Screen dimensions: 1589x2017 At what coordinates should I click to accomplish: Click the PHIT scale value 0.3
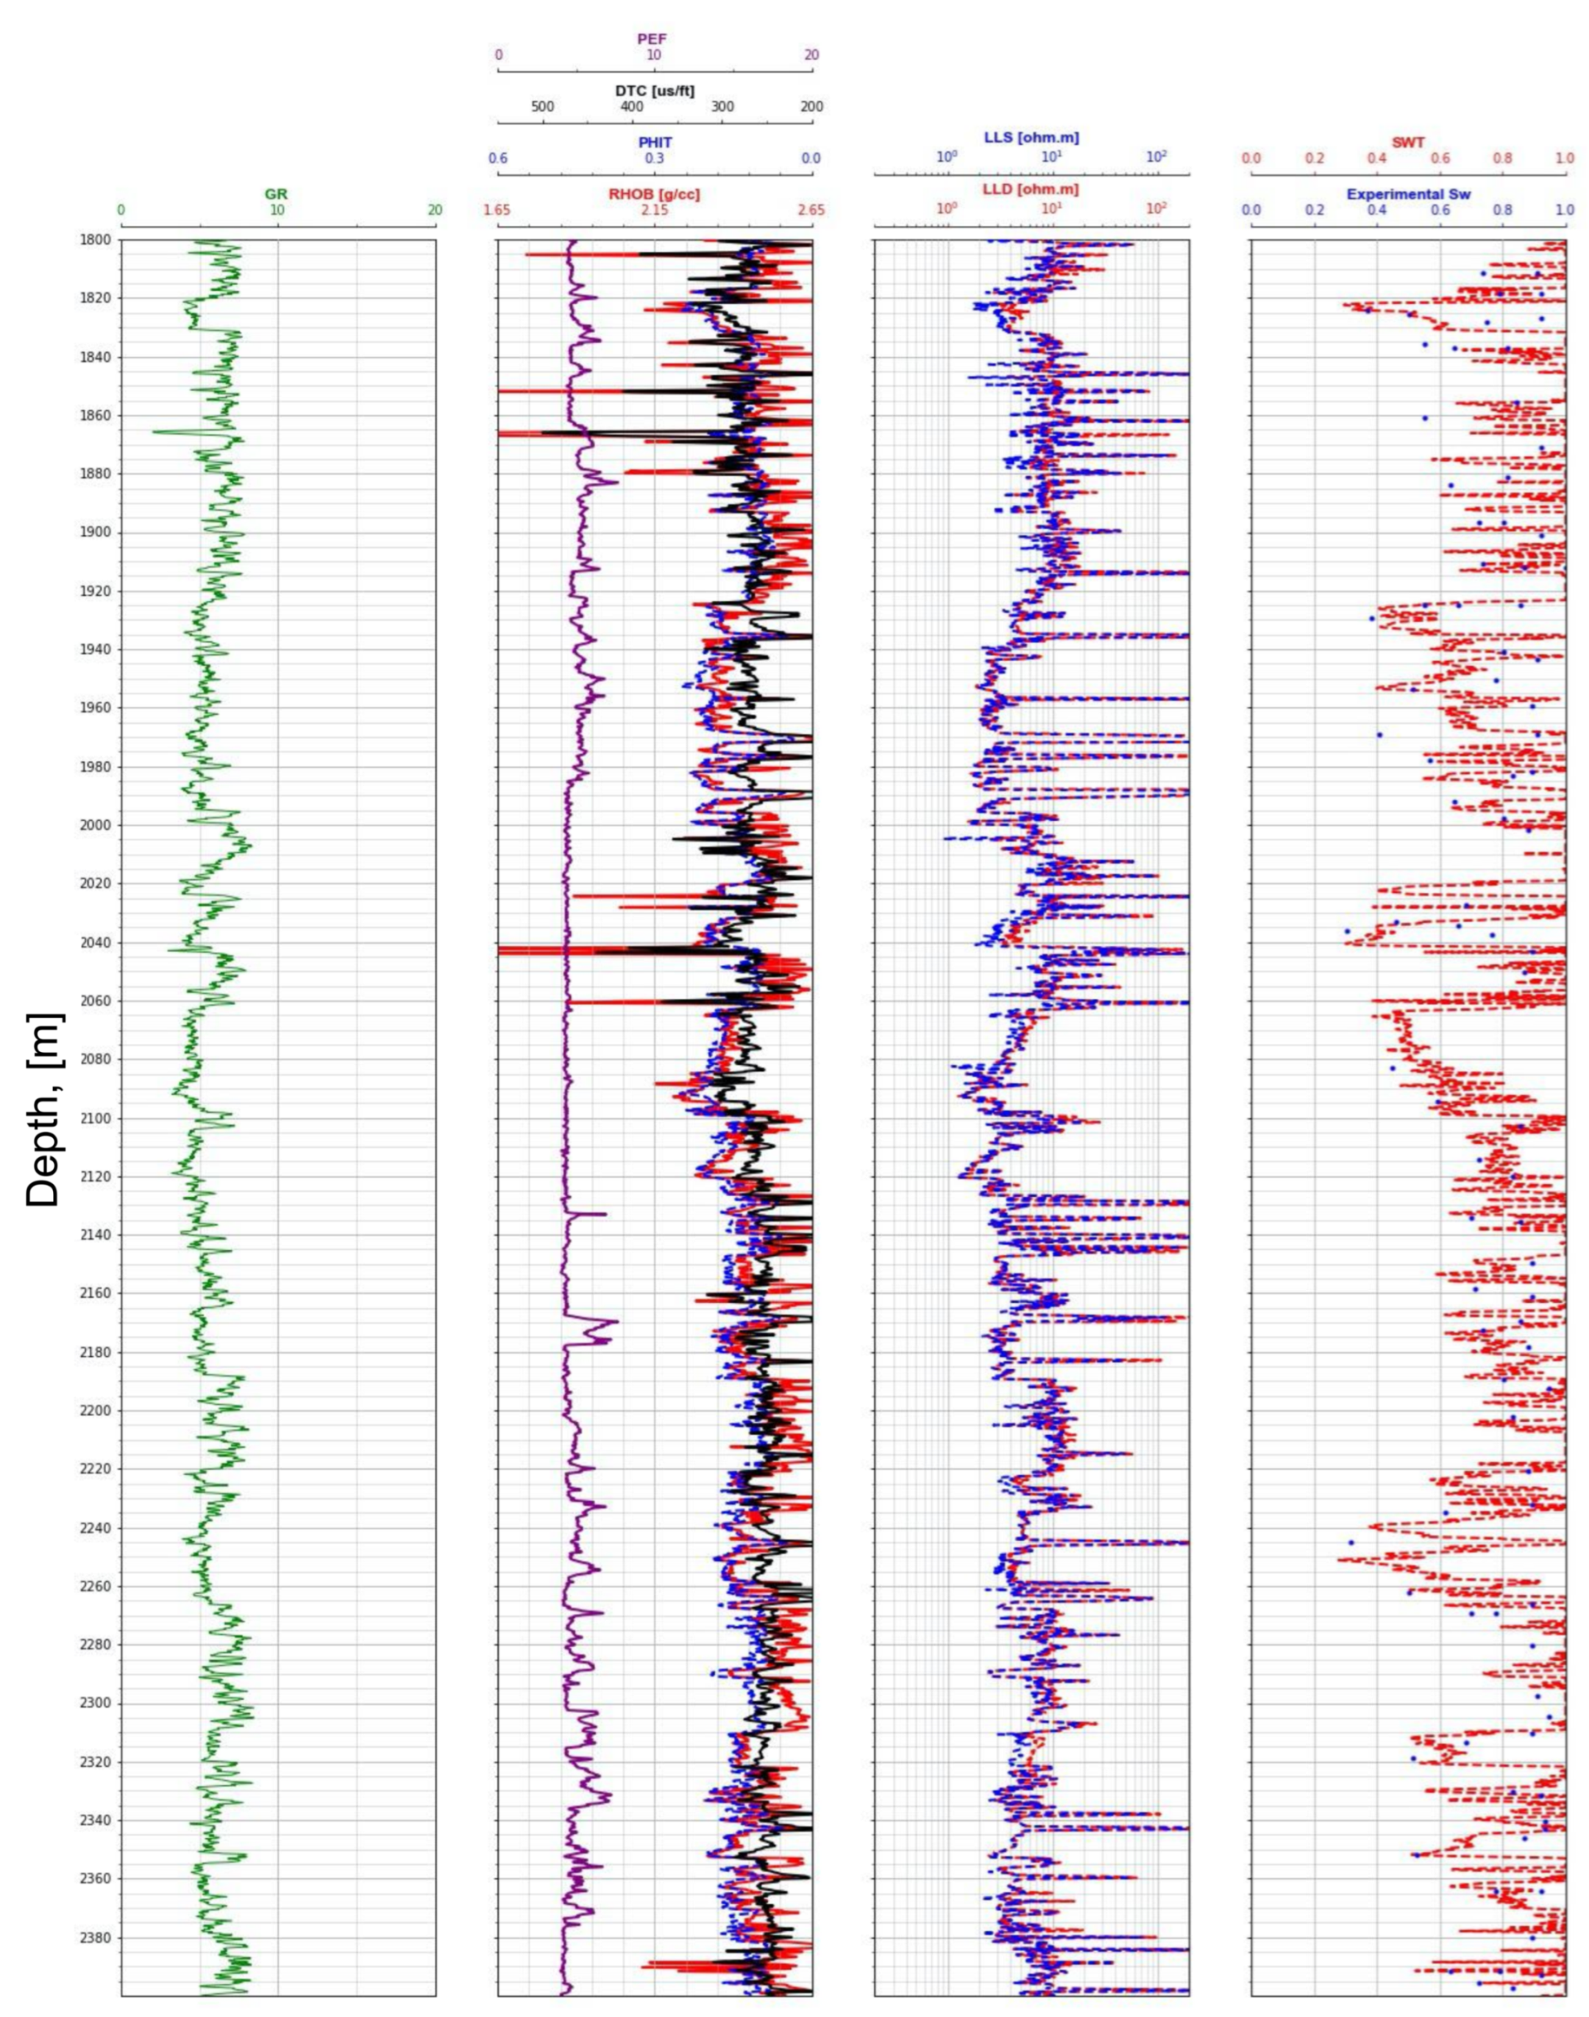click(654, 159)
